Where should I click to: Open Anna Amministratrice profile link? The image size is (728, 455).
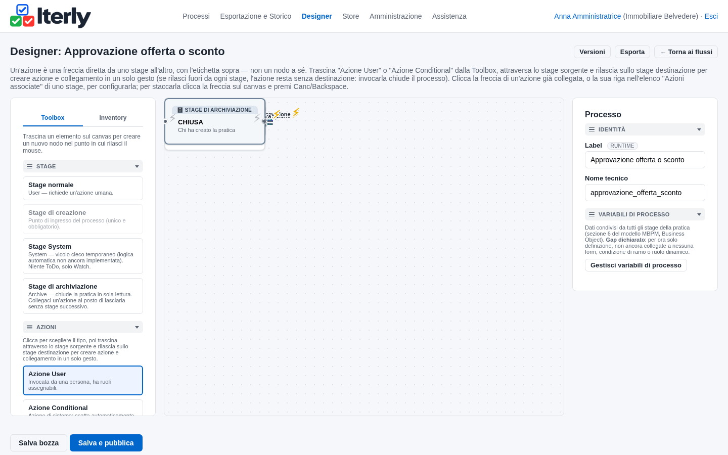tap(587, 16)
